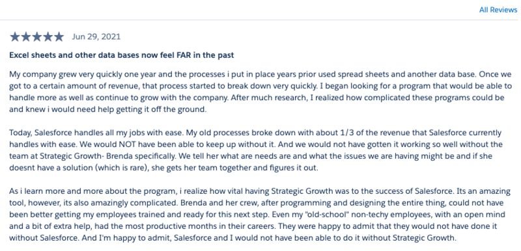Open the All Reviews link
Screen dimensions: 521x251
point(498,10)
